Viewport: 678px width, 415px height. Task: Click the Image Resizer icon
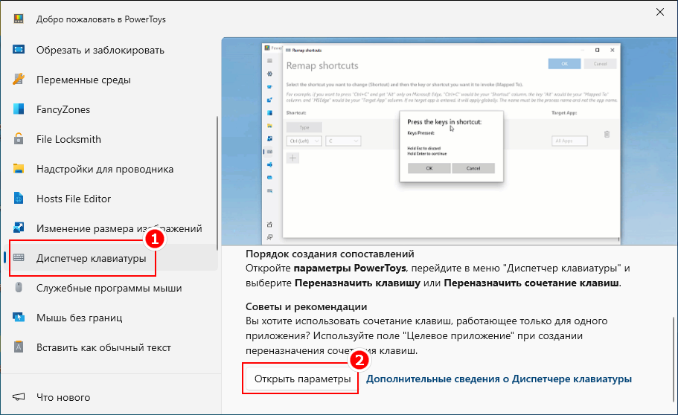18,228
